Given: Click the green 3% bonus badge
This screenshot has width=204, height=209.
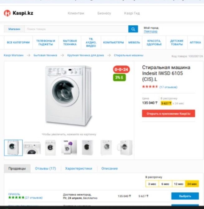Looking at the screenshot, I should (x=119, y=77).
